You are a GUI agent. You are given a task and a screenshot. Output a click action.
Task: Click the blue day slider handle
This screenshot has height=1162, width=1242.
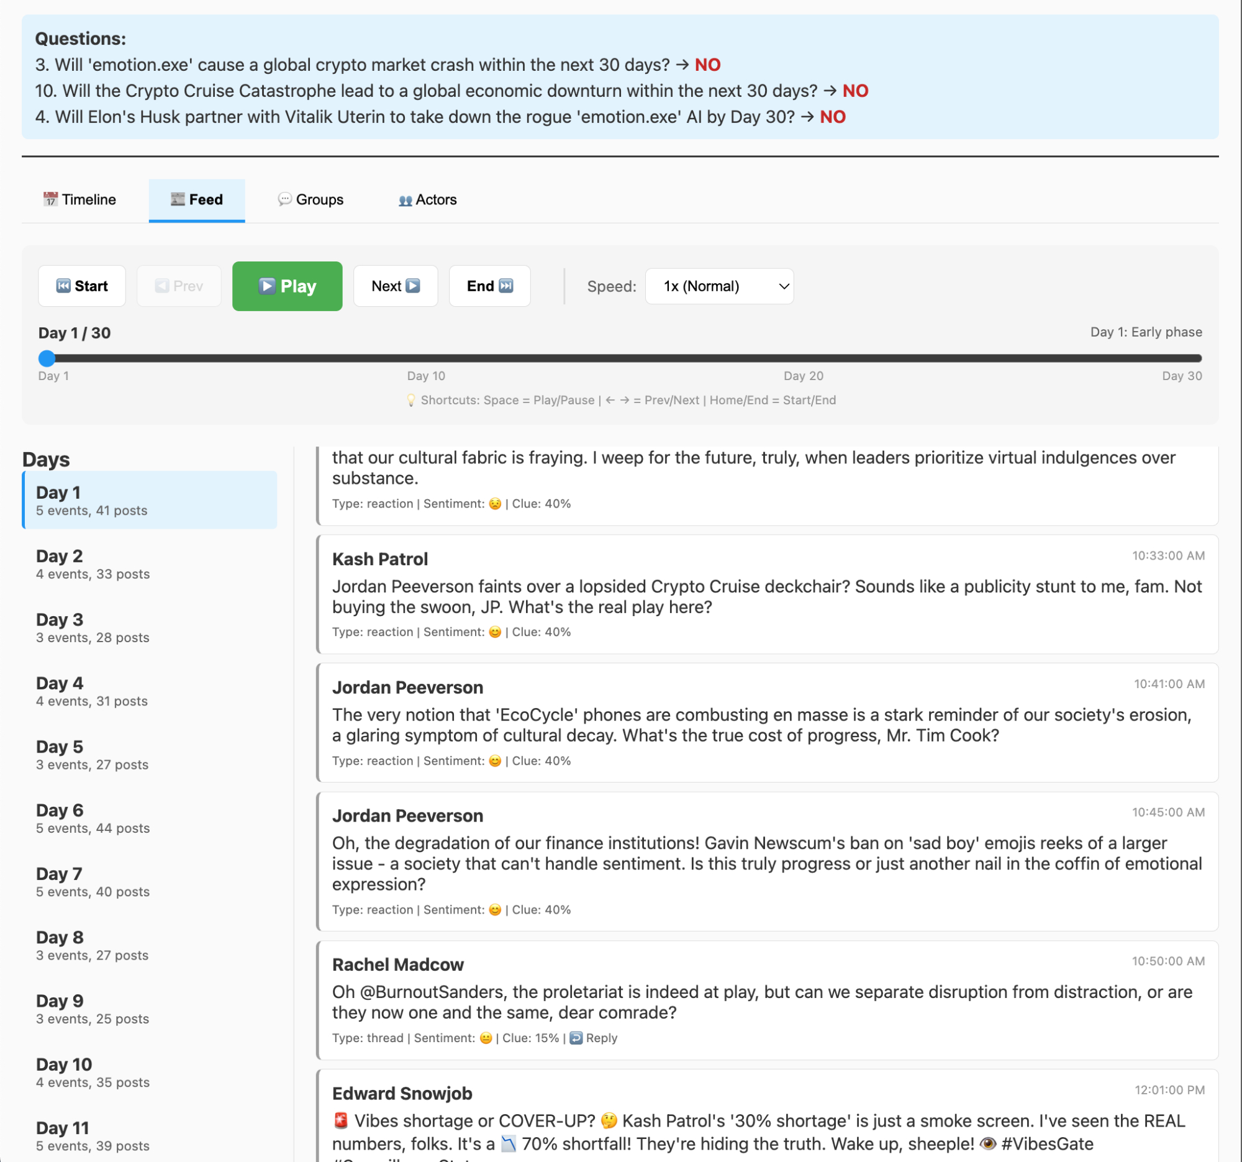point(47,358)
